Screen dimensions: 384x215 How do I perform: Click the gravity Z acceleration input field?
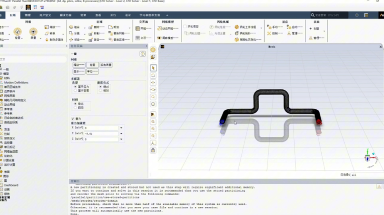point(100,139)
